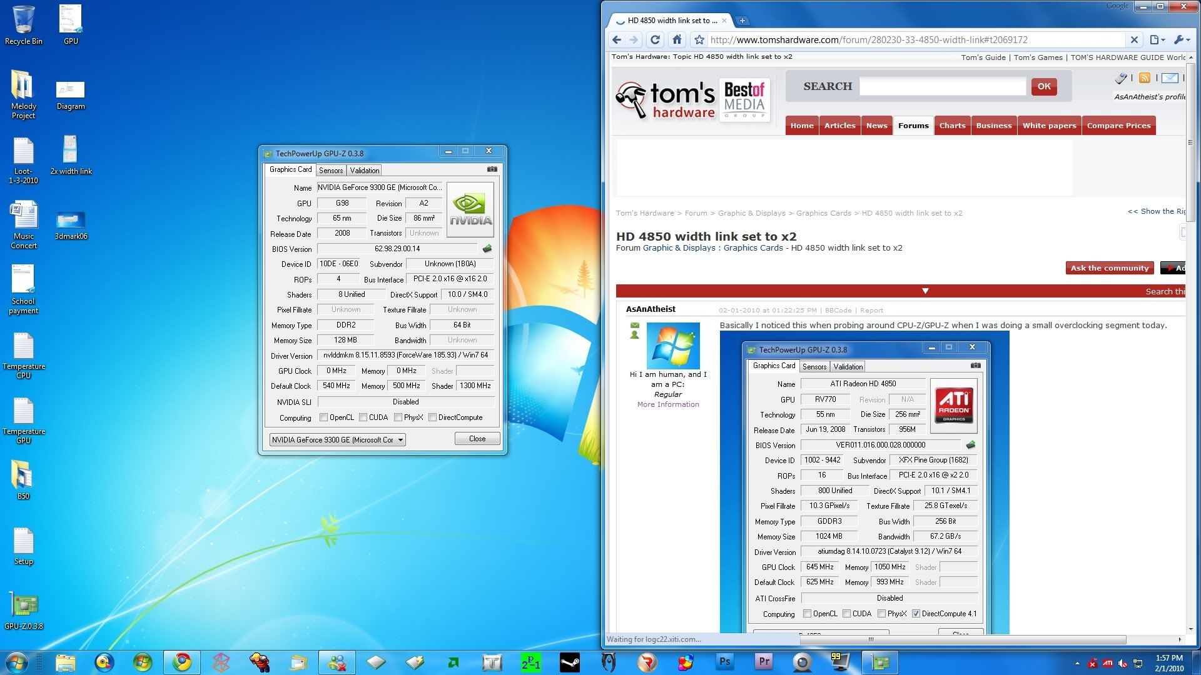Reload the page in Chrome
The image size is (1201, 675).
(655, 40)
